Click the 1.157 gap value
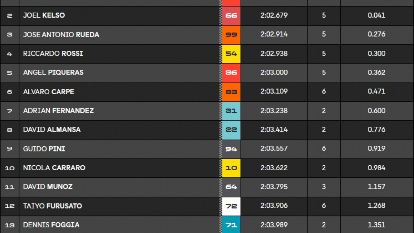The image size is (414, 233). coord(376,187)
